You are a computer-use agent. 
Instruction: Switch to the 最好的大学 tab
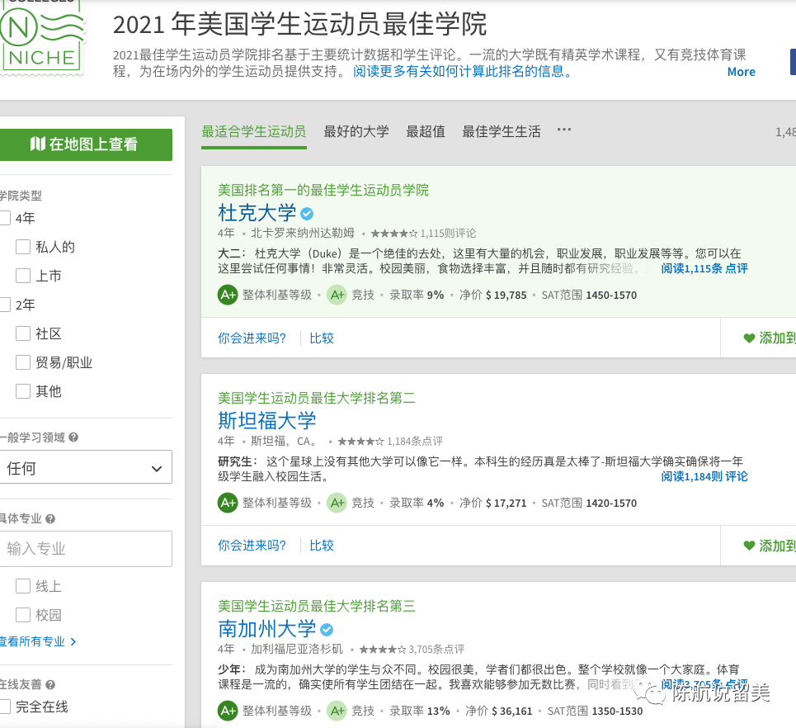pyautogui.click(x=356, y=132)
